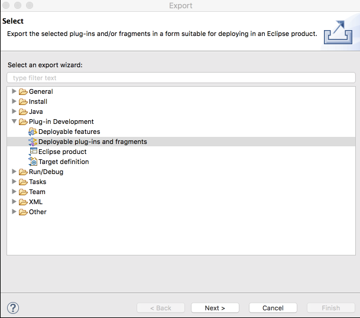Expand the Other category
Viewport: 360px width, 318px height.
point(14,211)
